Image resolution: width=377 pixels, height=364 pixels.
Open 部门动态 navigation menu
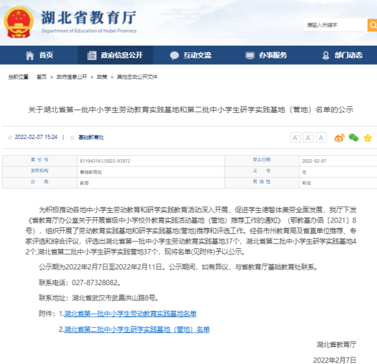[342, 55]
